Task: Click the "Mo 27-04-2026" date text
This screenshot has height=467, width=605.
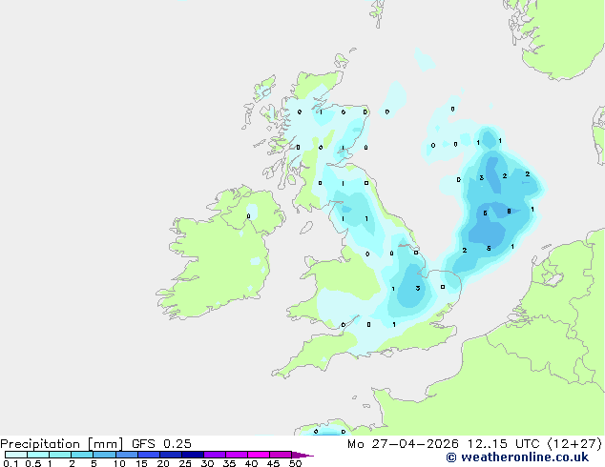Action: point(404,444)
